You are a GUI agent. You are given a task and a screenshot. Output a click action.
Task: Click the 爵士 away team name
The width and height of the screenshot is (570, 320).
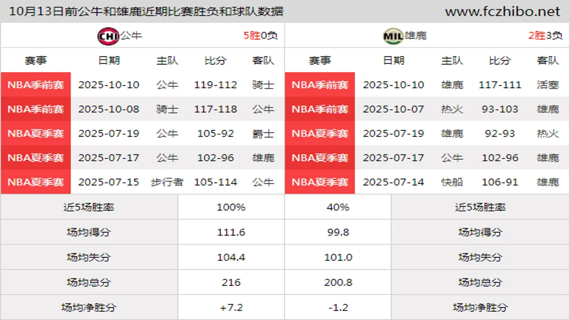click(263, 134)
